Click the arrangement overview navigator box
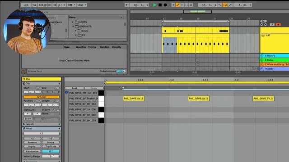289x162 pixels. pos(197,12)
